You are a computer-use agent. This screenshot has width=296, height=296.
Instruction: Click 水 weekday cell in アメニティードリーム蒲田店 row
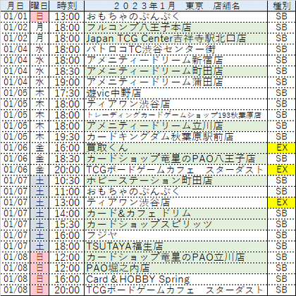39,82
